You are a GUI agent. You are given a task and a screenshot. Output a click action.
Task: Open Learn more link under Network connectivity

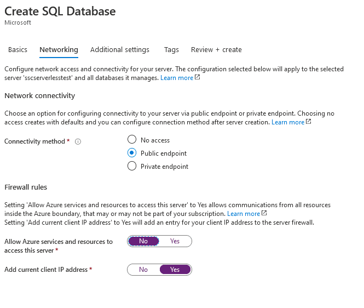click(288, 122)
